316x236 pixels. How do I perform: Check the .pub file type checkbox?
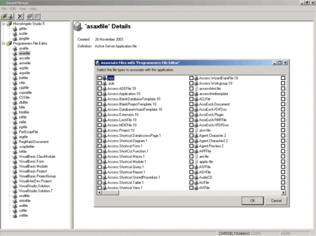point(99,84)
